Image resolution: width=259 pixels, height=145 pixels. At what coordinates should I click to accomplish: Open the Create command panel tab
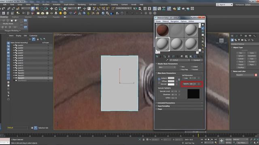point(232,36)
